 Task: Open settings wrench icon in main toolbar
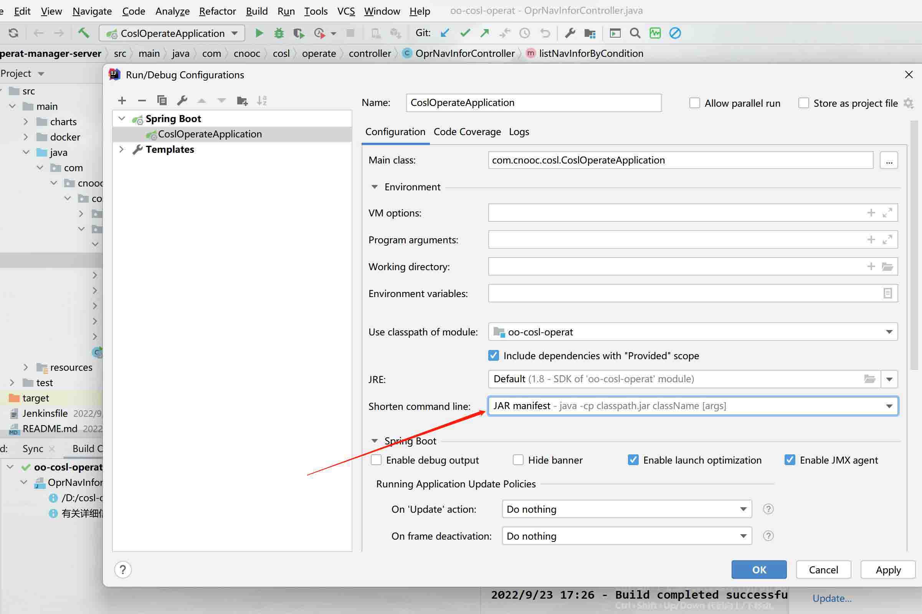tap(570, 33)
